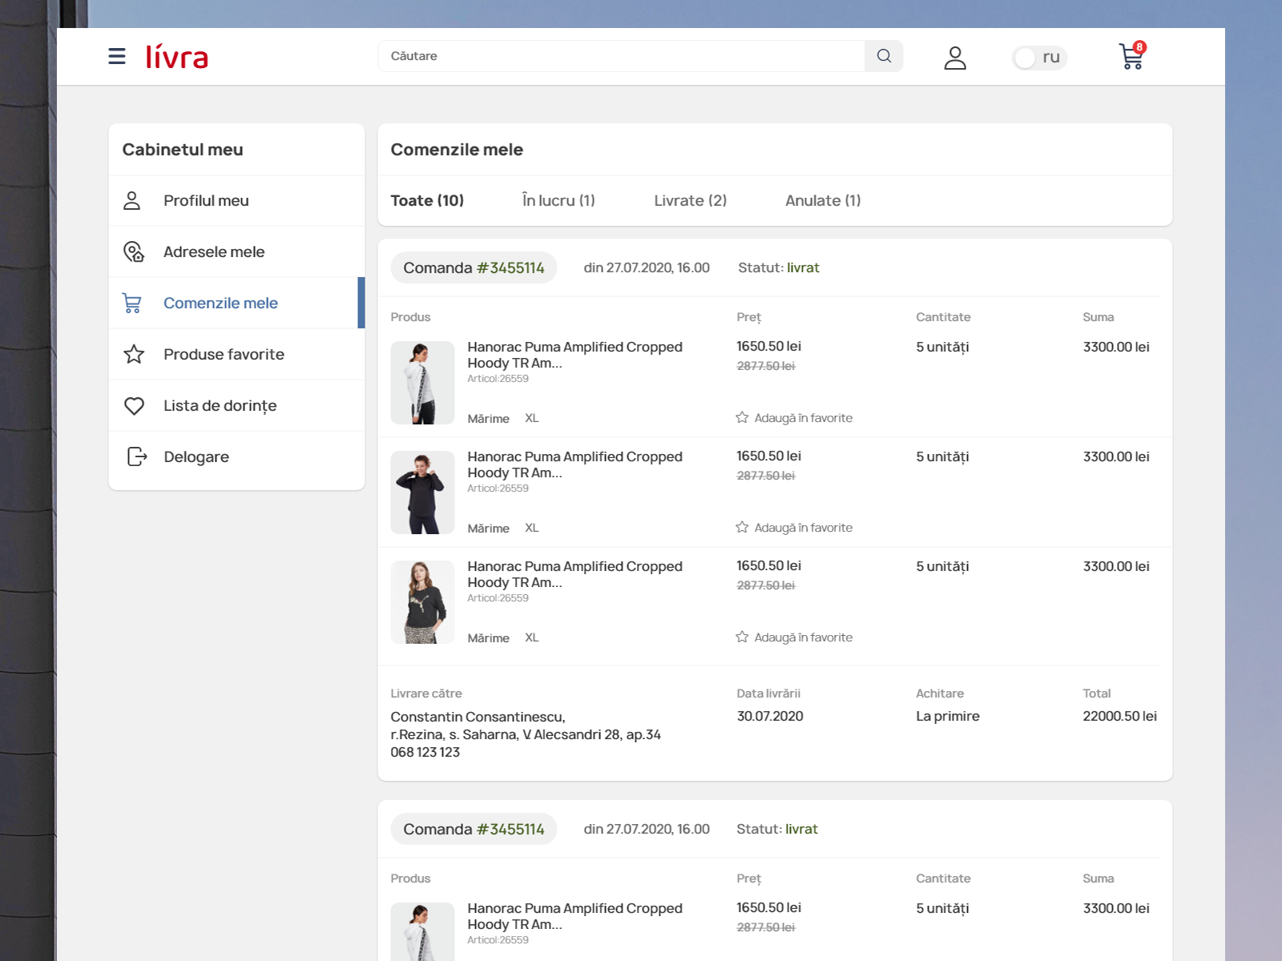This screenshot has height=961, width=1282.
Task: Open second Hanorac Puma product title (black hoodie)
Action: [574, 464]
